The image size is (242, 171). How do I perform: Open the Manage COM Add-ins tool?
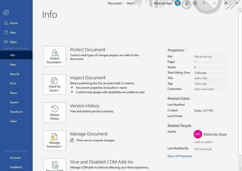[x=54, y=165]
